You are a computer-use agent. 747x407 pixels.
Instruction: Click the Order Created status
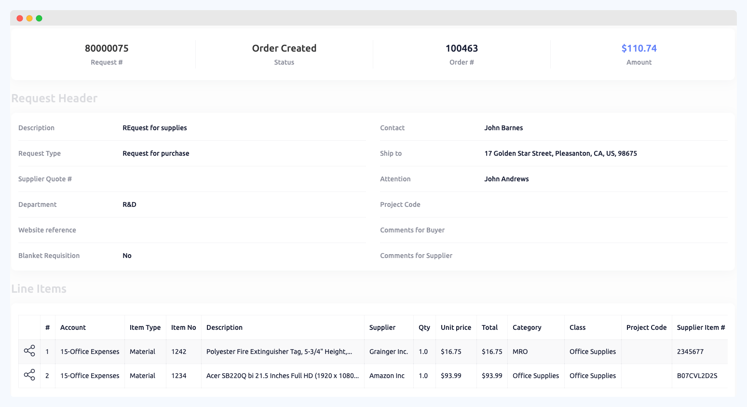tap(284, 48)
